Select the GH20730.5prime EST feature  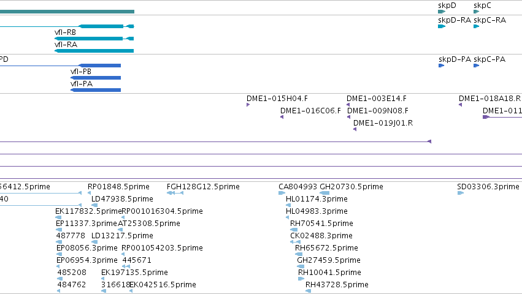tap(324, 193)
